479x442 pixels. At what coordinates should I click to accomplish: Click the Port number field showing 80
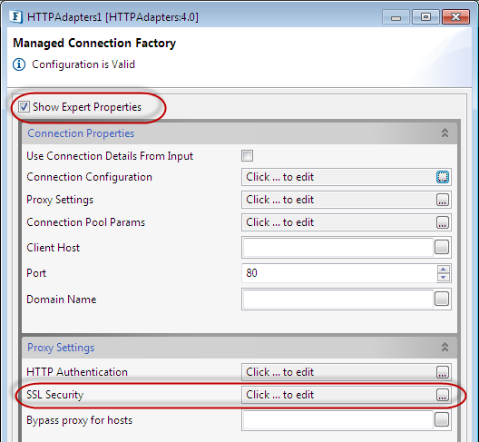pos(339,273)
